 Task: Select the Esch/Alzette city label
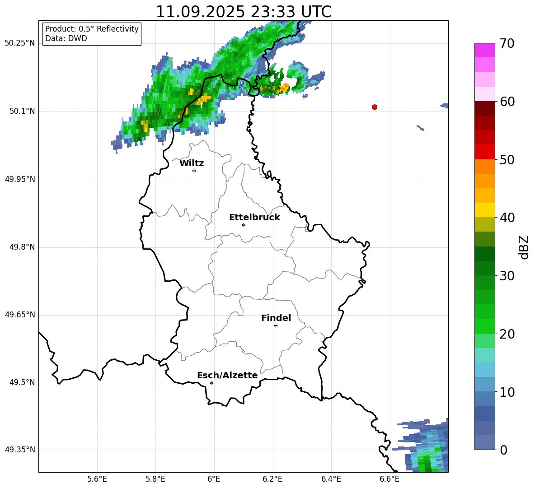pos(227,375)
